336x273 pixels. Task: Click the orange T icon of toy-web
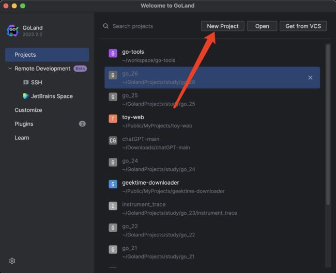(113, 119)
